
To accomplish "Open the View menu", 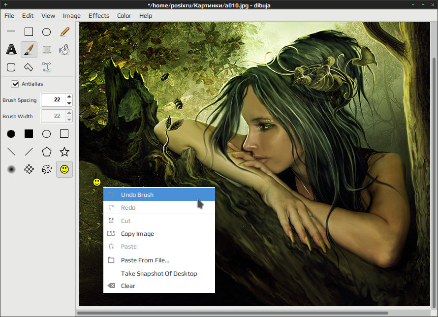I will tap(48, 16).
